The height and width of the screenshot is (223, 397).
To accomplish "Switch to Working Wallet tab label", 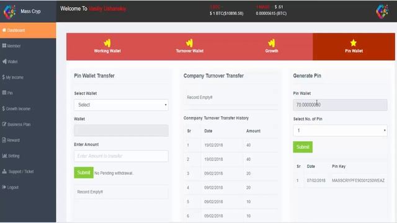I will 107,51.
